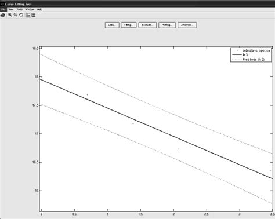Open the Tools menu
Screen dimensions: 275x219
click(20, 9)
